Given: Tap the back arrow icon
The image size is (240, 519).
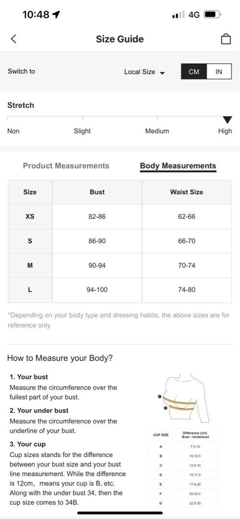Looking at the screenshot, I should tap(13, 39).
